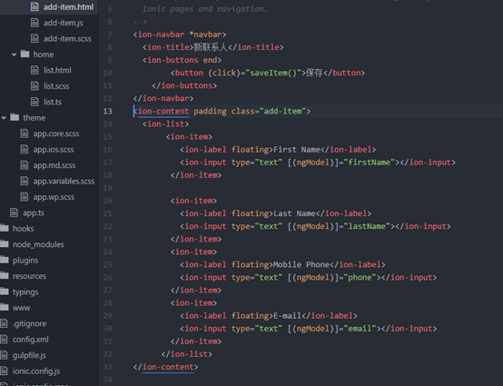Click line number 20 in gutter
Viewport: 503px width, 386px height.
108,201
